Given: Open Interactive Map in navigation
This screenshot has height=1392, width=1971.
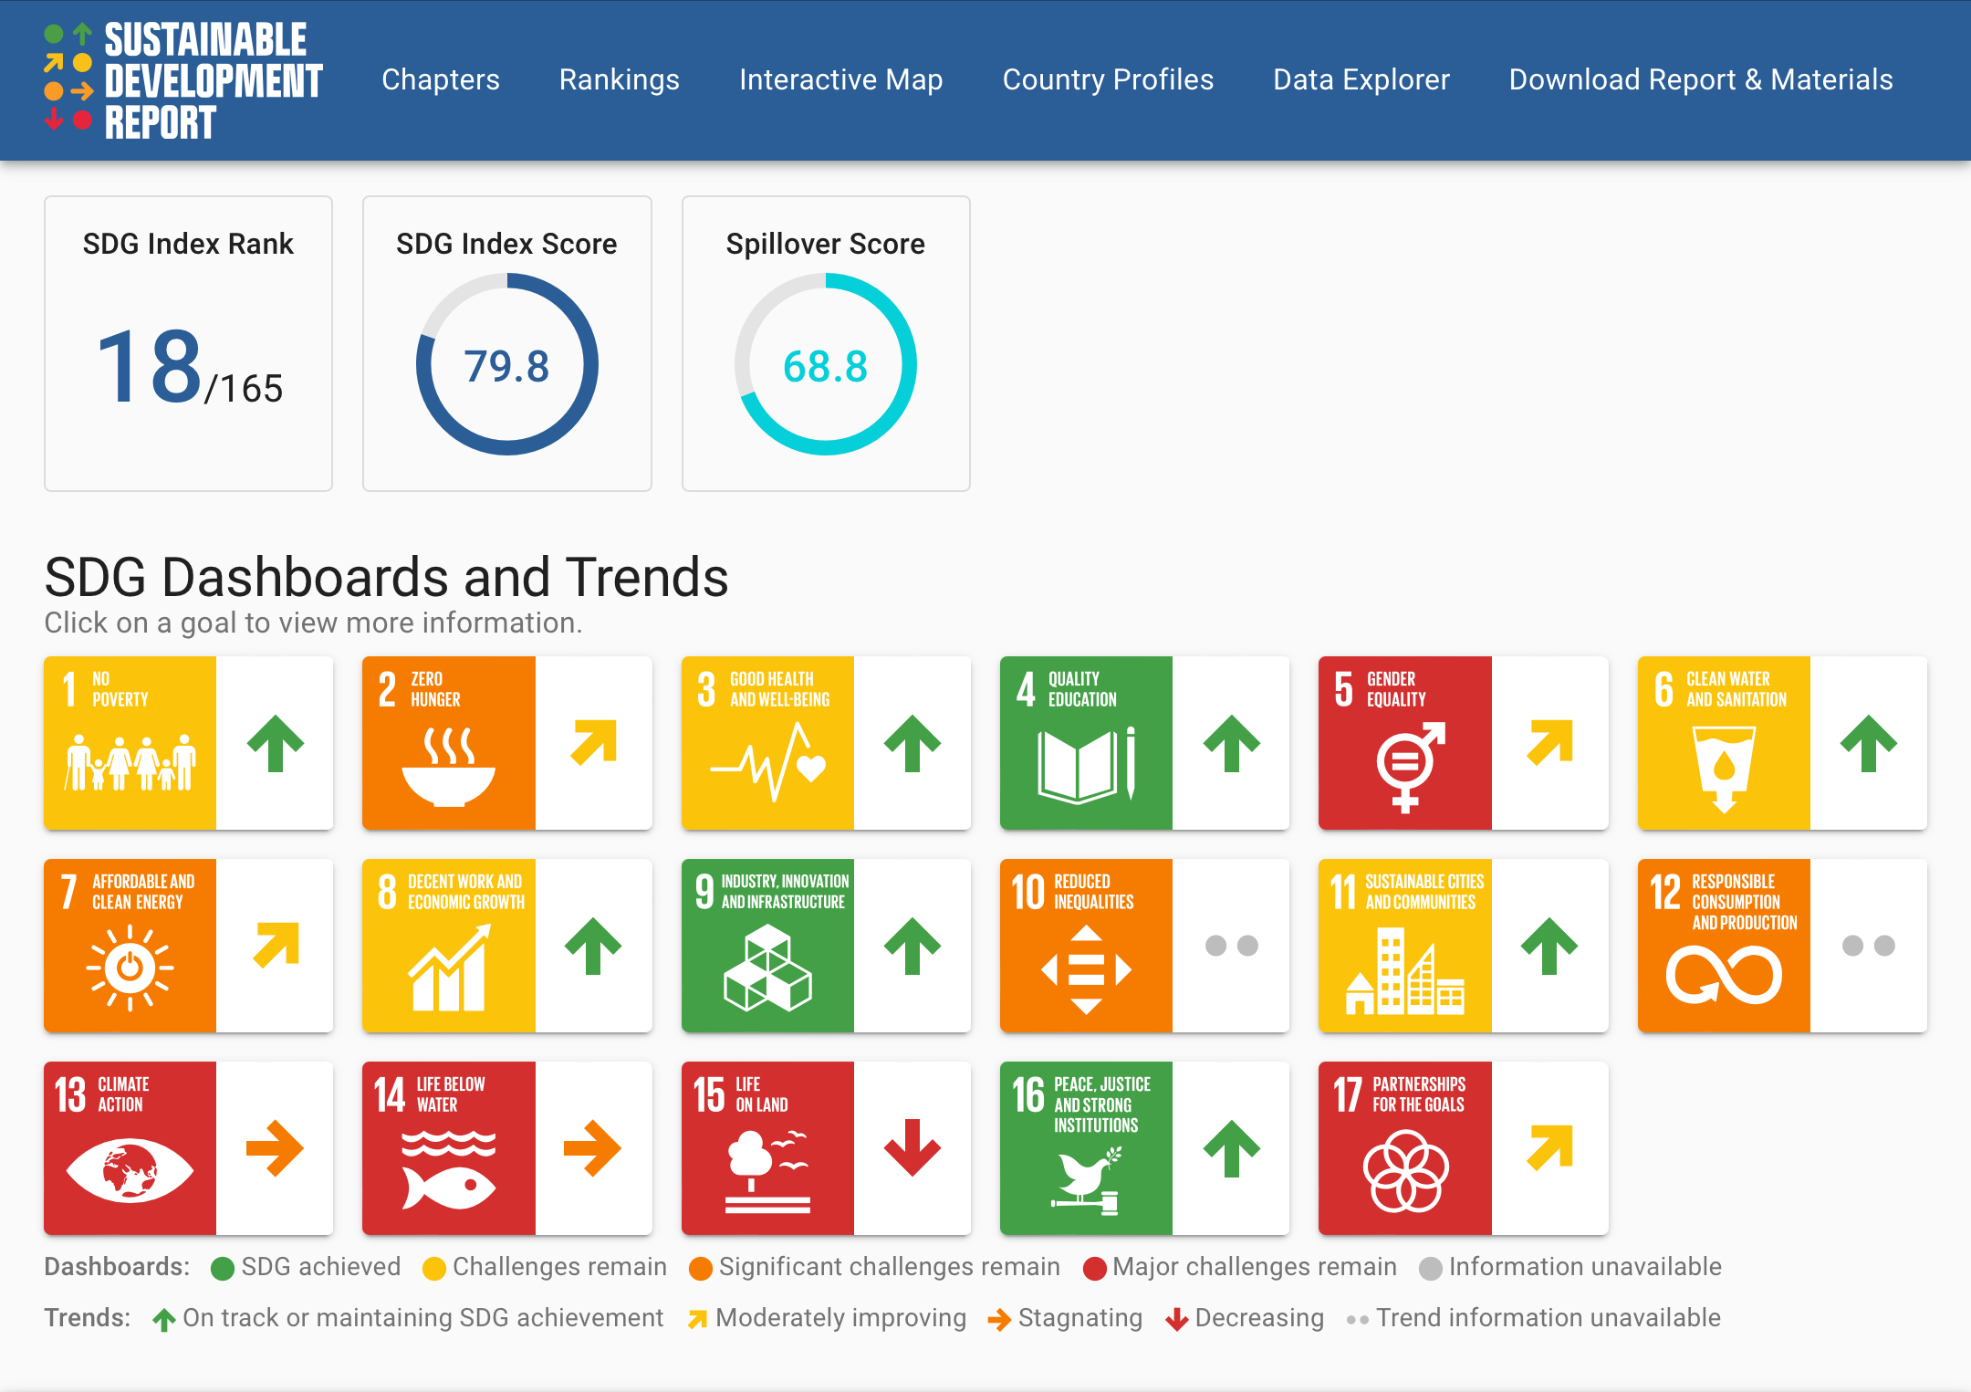Looking at the screenshot, I should (x=840, y=79).
